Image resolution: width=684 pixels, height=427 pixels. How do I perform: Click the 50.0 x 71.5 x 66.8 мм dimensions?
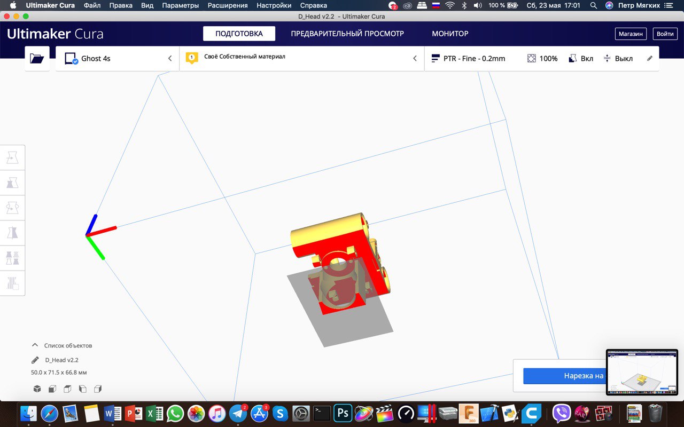[x=59, y=373]
